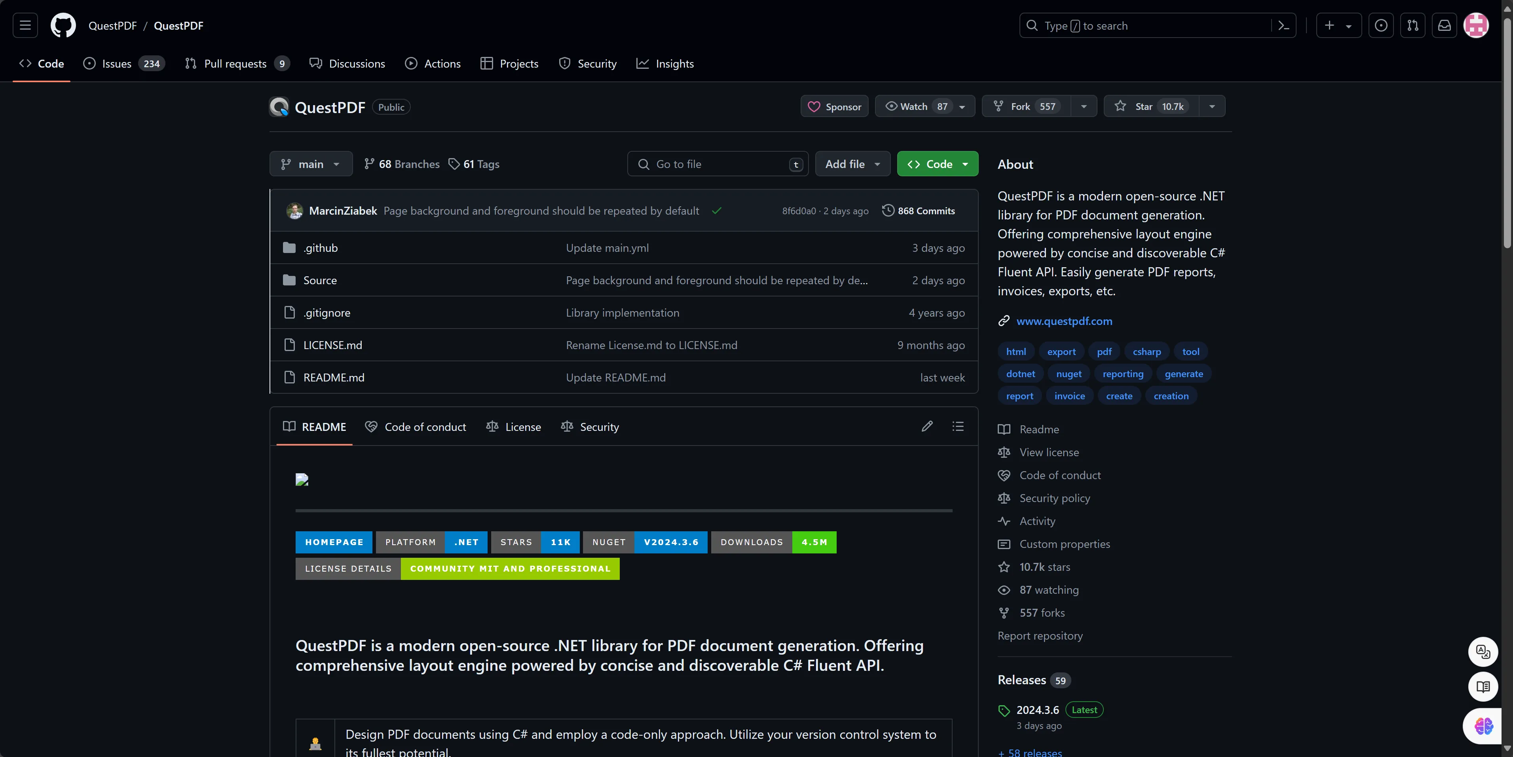
Task: Open 868 Commits history
Action: tap(919, 211)
